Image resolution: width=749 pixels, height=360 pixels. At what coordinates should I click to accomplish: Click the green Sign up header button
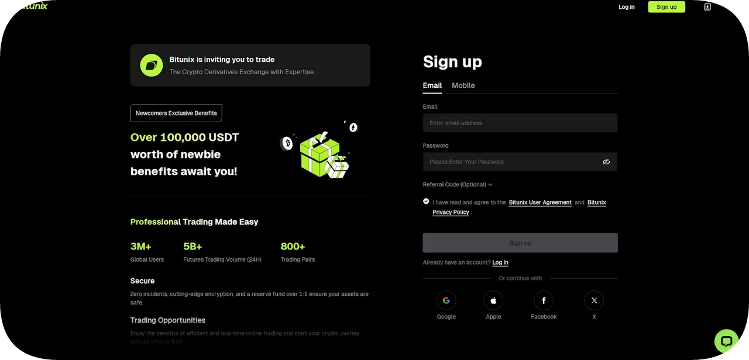point(666,7)
